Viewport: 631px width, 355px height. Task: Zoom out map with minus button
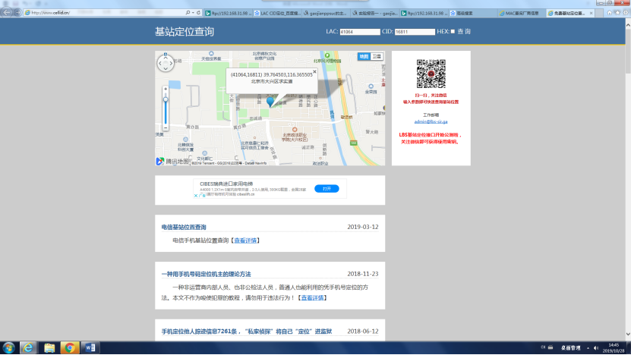pos(166,127)
